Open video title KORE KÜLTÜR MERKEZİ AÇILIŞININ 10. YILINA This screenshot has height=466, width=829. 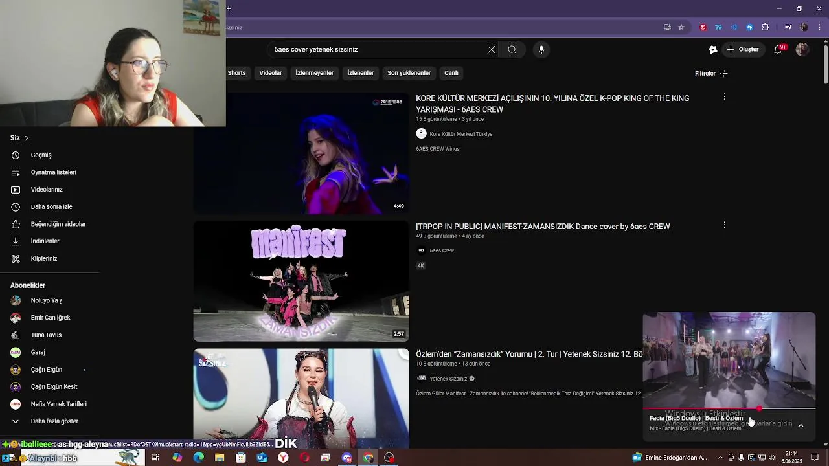tap(552, 104)
